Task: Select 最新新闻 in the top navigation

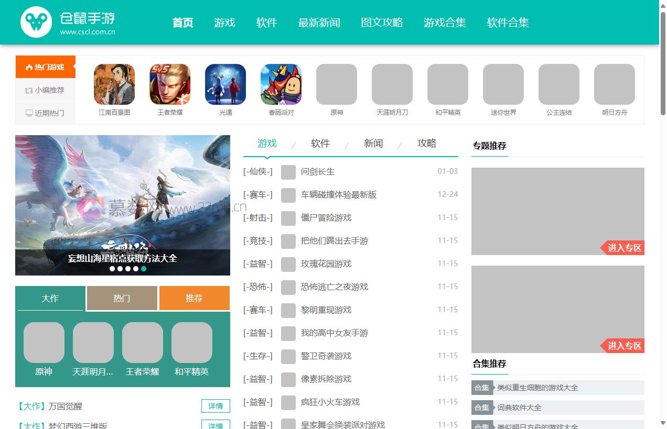Action: (319, 23)
